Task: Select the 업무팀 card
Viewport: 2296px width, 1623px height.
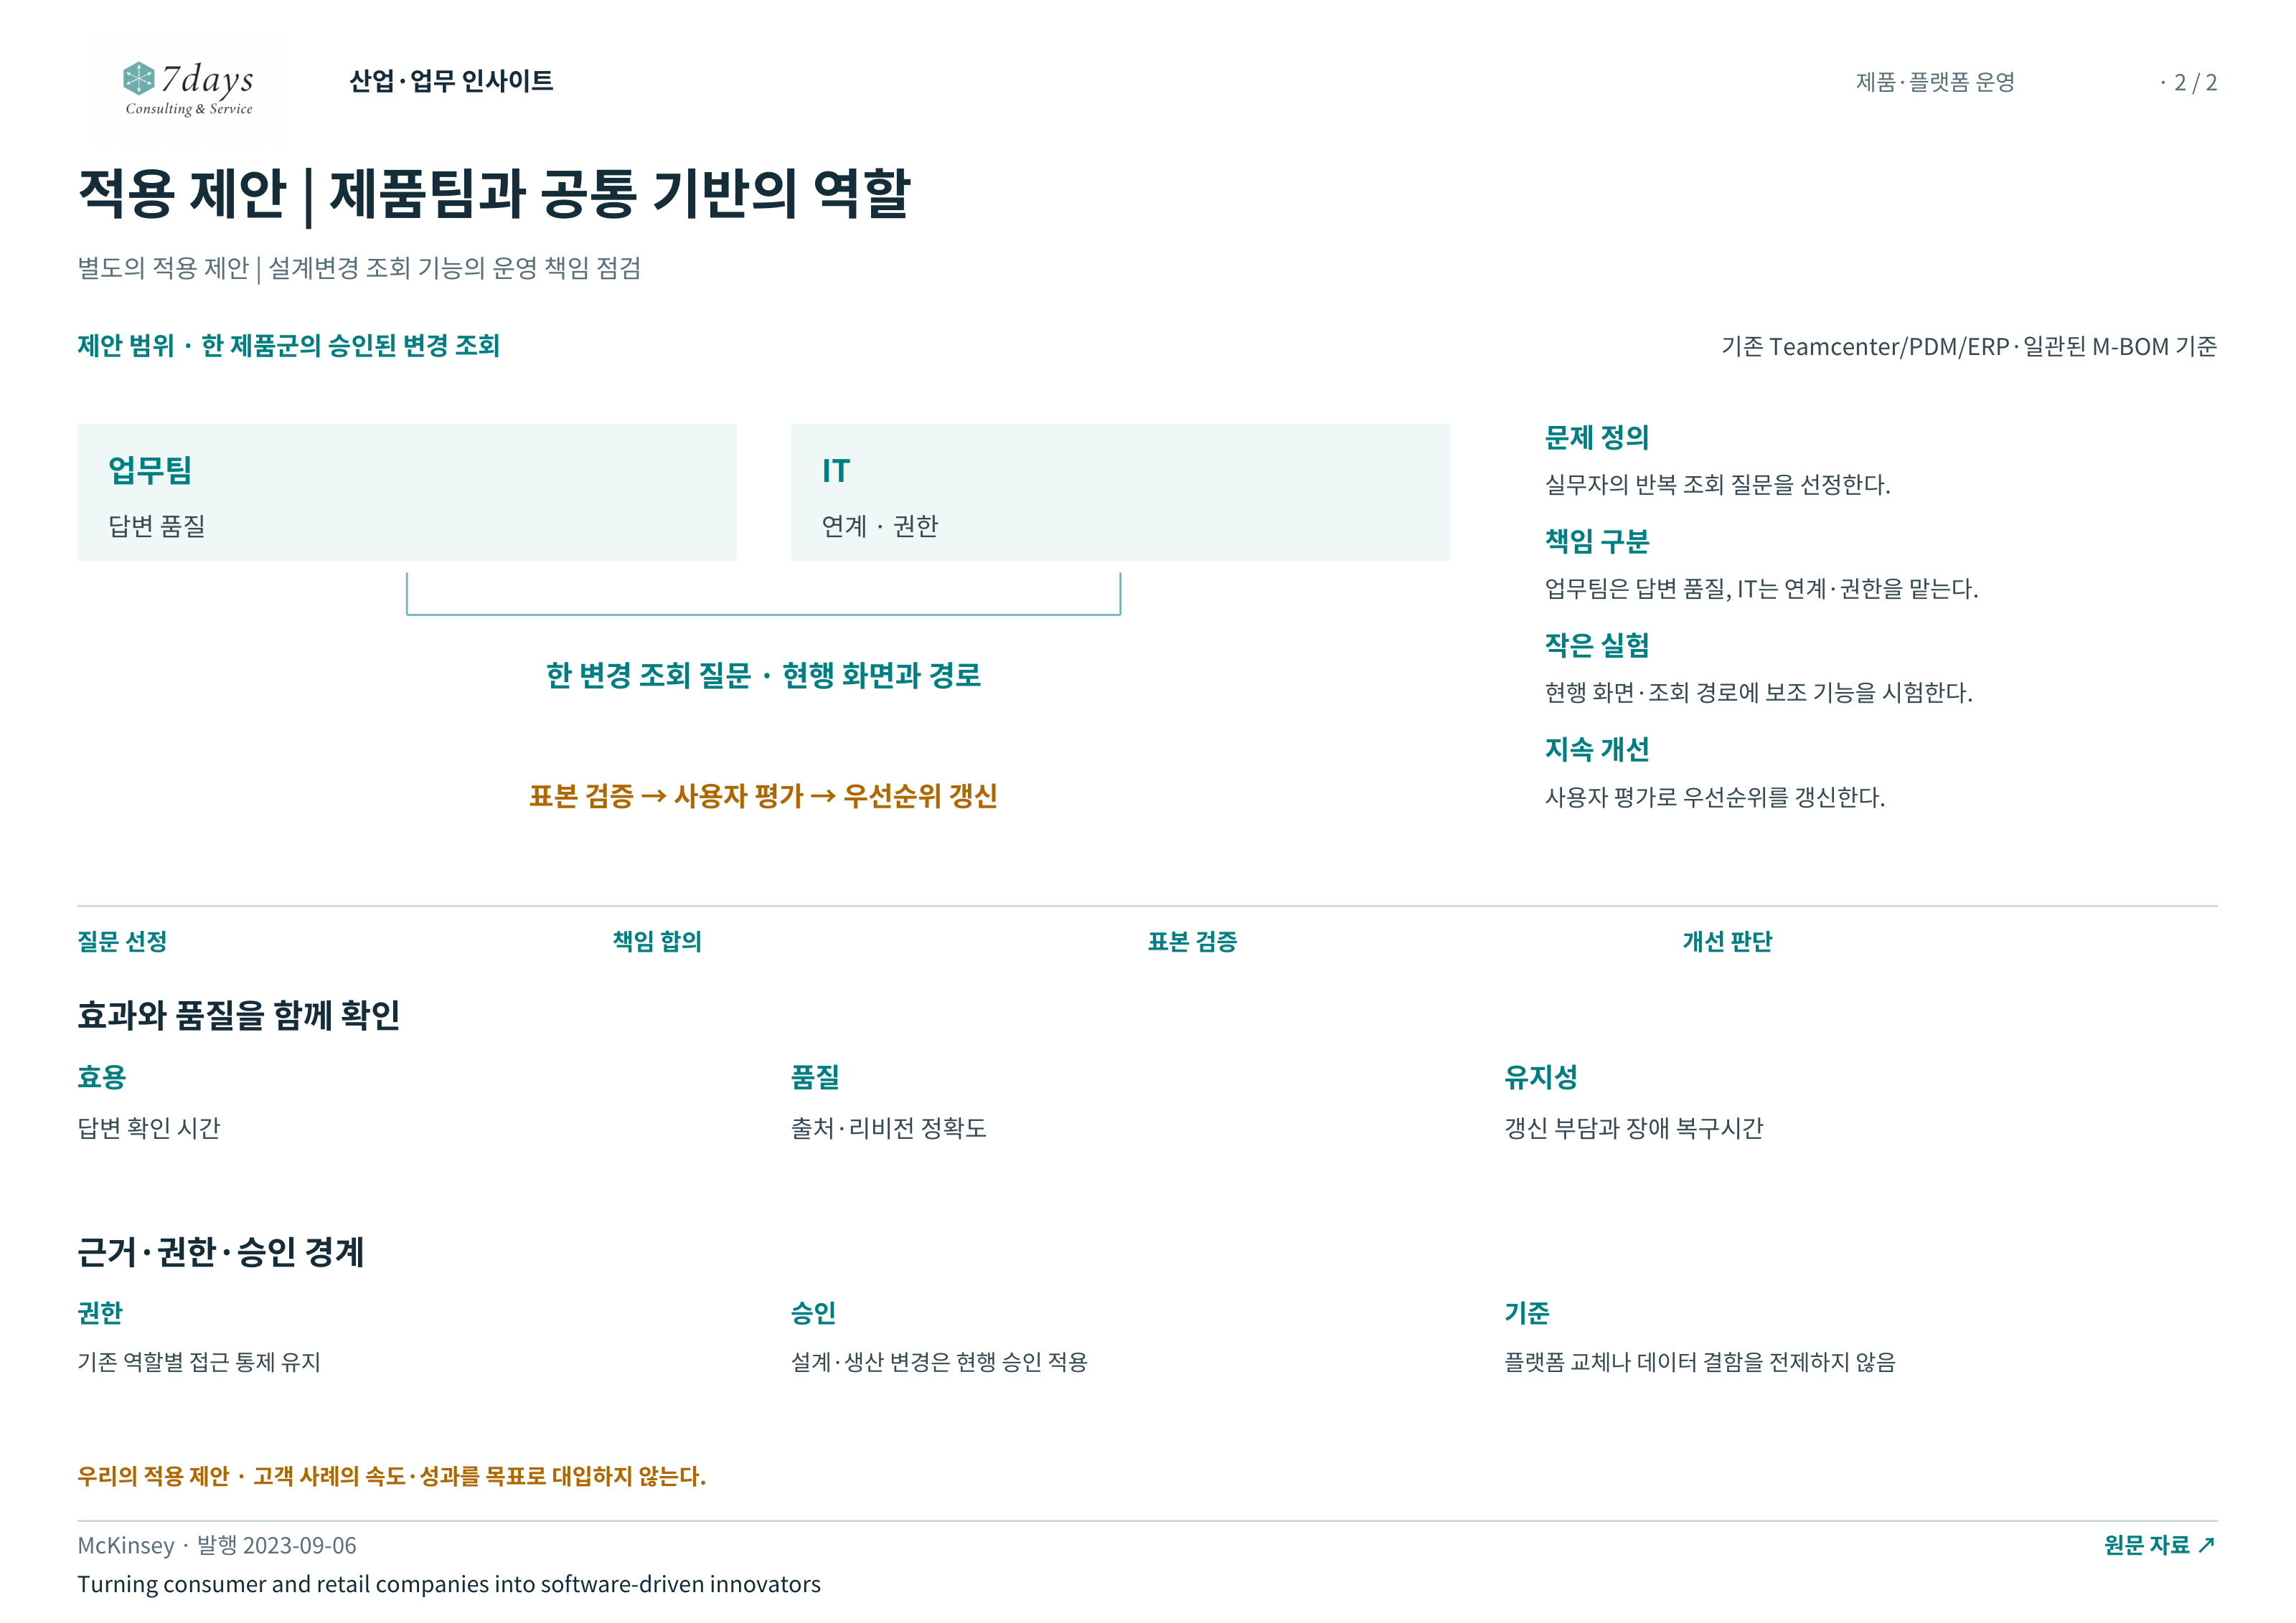Action: pos(407,492)
